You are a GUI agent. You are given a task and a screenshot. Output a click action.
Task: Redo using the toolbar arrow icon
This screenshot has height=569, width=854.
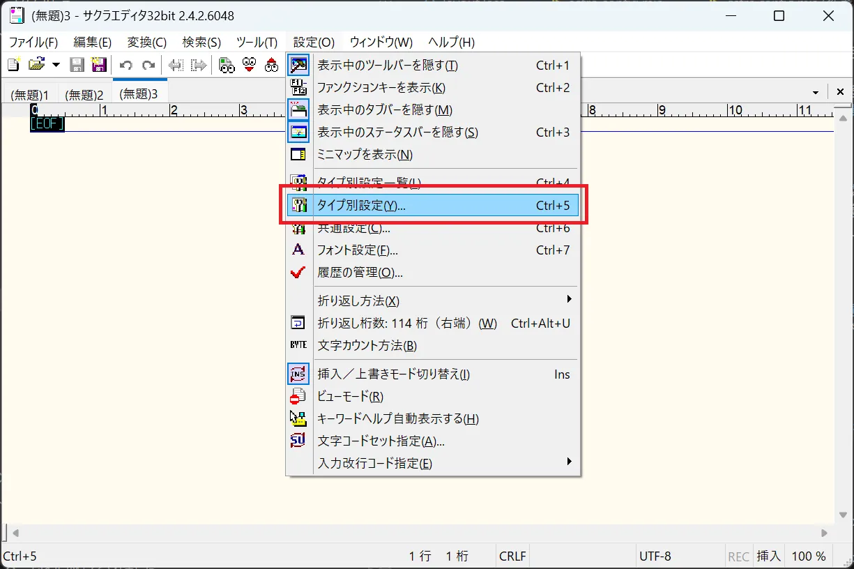pyautogui.click(x=148, y=65)
